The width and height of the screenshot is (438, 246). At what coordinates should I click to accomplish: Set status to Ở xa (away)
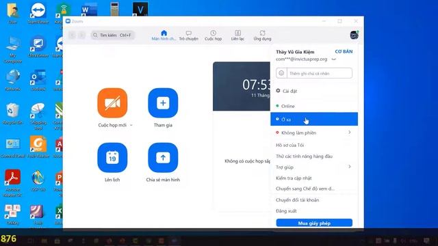(x=314, y=119)
